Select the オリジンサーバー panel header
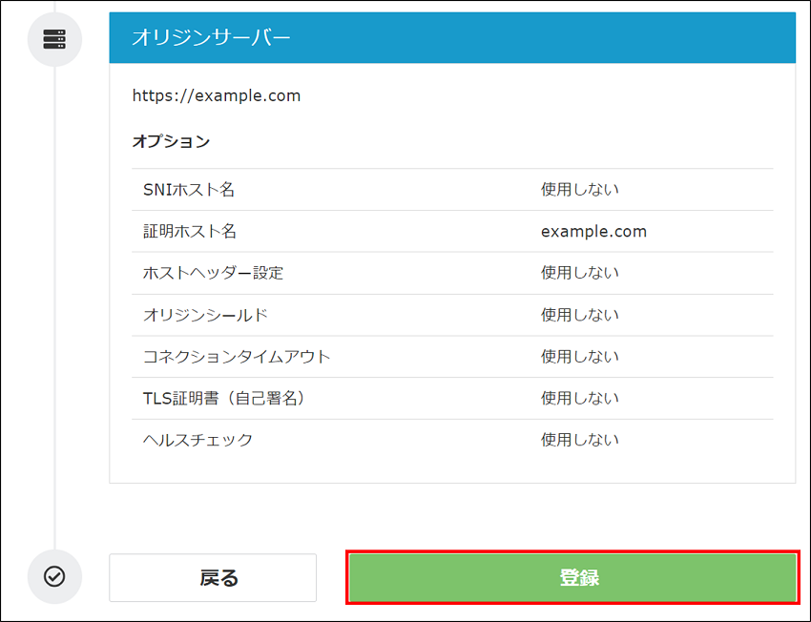811x622 pixels. [451, 36]
